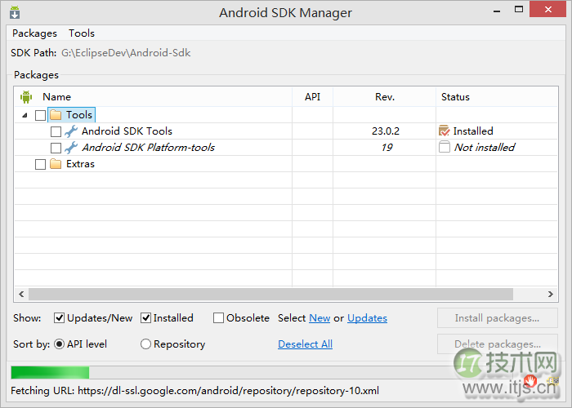Click the revision value 23.0.2
Viewport: 572px width, 408px height.
tap(386, 131)
